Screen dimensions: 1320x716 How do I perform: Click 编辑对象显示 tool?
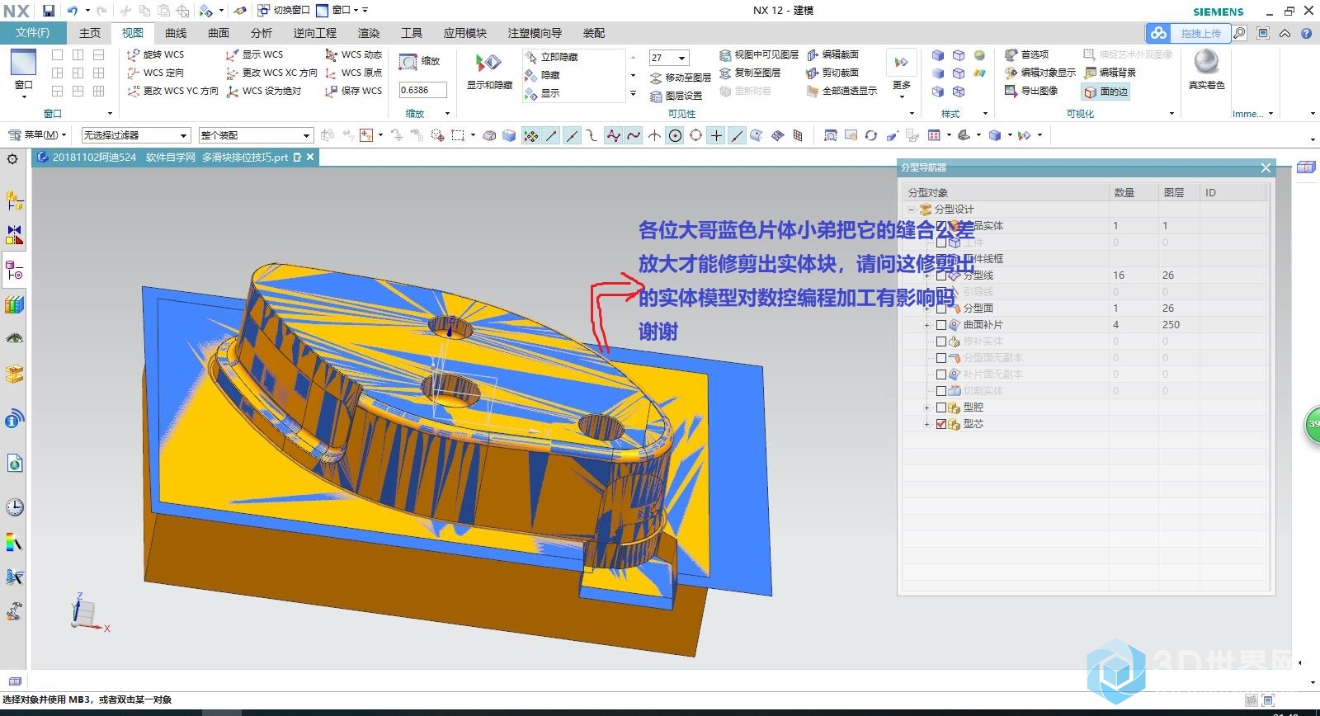(1039, 73)
